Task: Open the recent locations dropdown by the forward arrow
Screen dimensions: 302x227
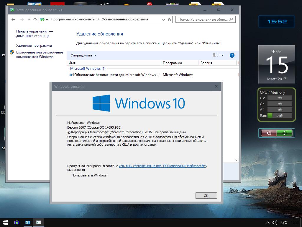Action: 29,20
